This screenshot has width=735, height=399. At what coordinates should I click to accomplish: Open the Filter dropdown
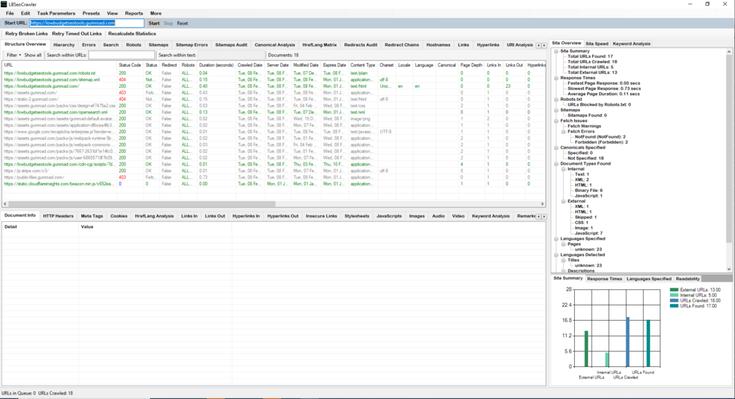click(x=14, y=55)
